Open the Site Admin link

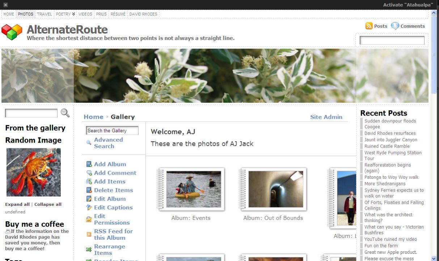point(326,117)
